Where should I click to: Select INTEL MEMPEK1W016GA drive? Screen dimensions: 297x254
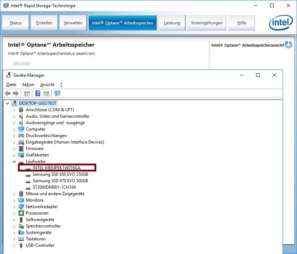point(56,168)
